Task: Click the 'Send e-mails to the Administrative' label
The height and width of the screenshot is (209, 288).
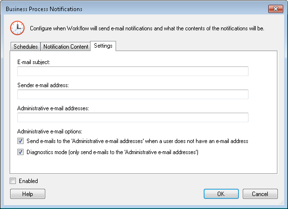Action: click(137, 141)
